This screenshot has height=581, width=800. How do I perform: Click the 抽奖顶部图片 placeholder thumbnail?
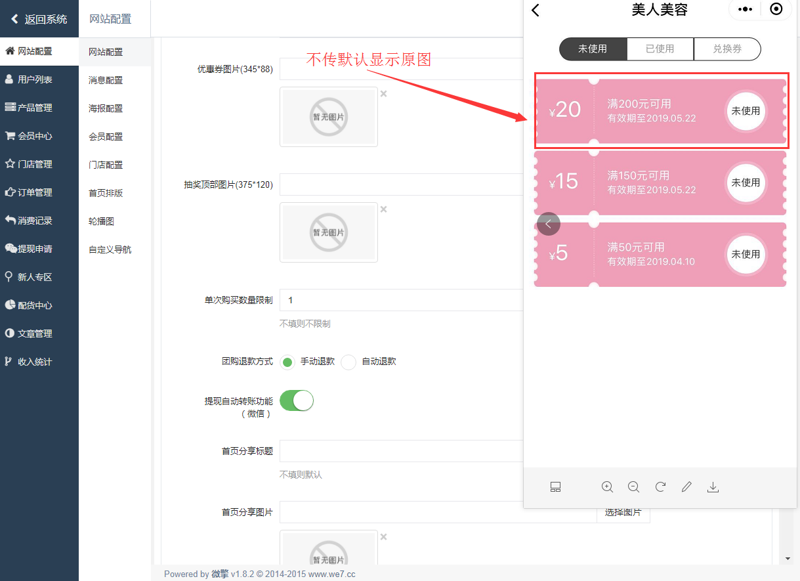coord(329,232)
